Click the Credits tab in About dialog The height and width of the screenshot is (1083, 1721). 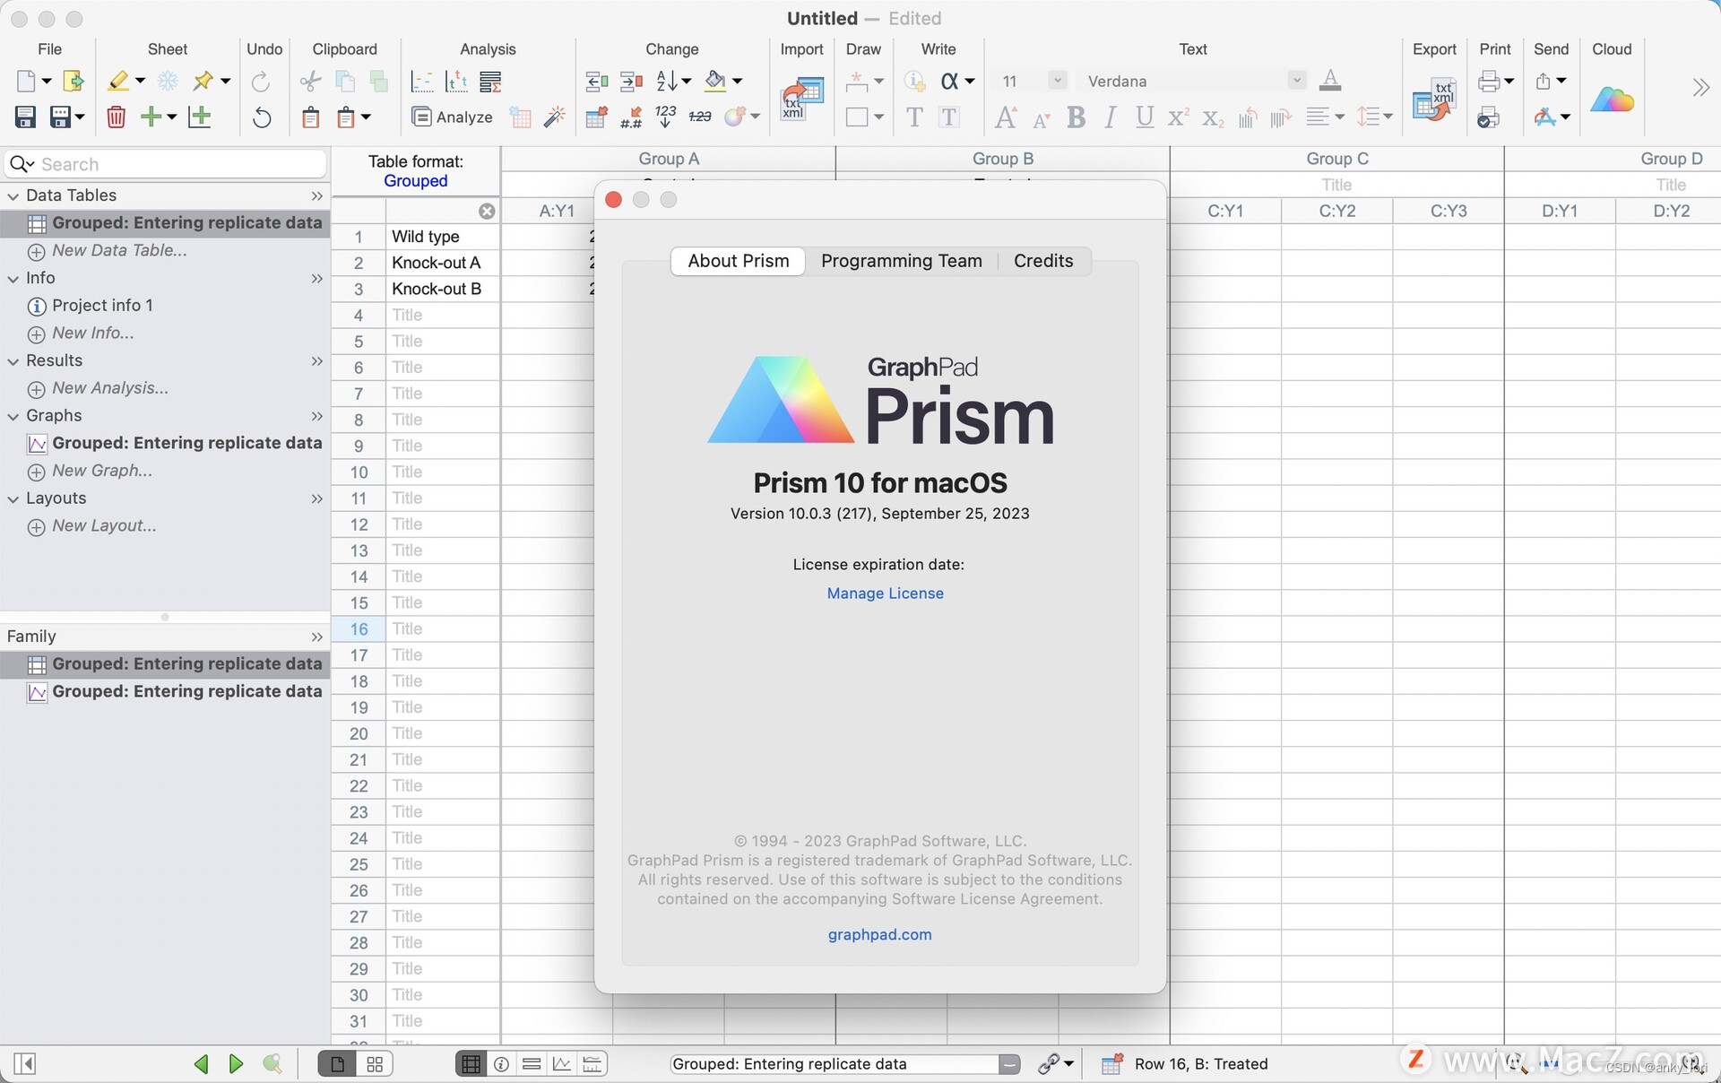pos(1042,259)
